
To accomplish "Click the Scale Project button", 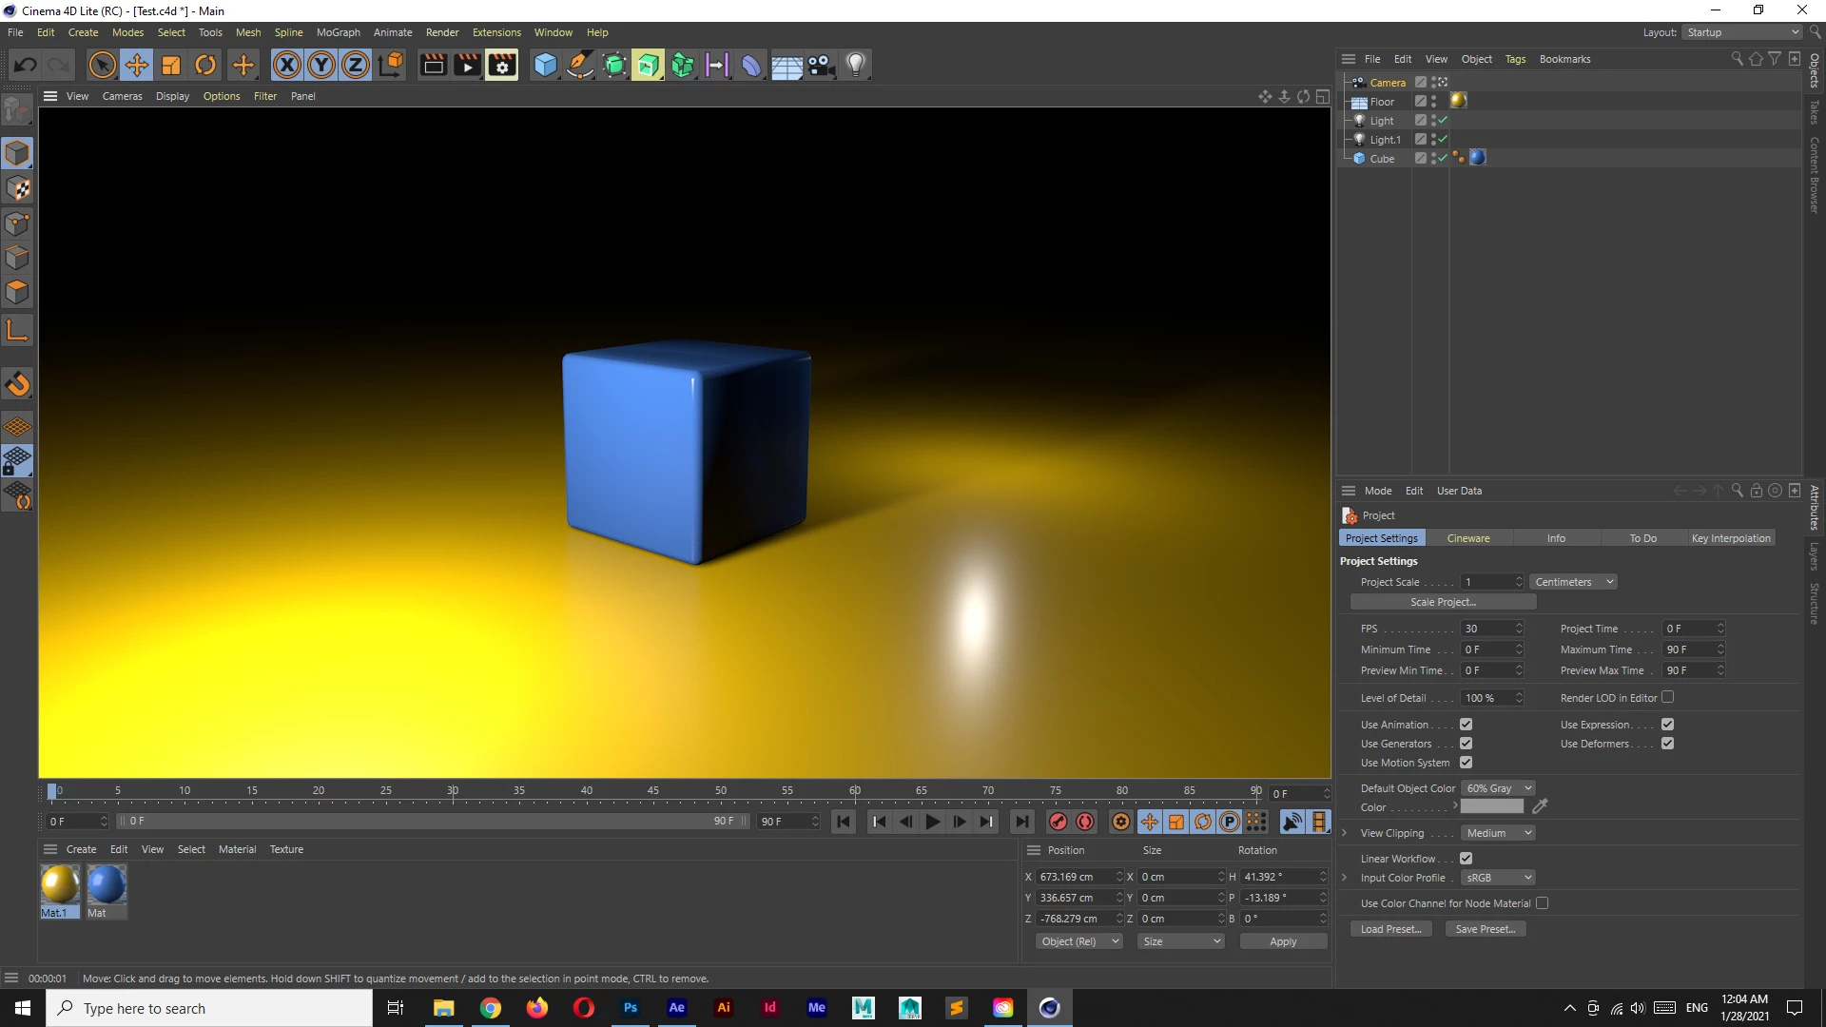I will [1443, 602].
